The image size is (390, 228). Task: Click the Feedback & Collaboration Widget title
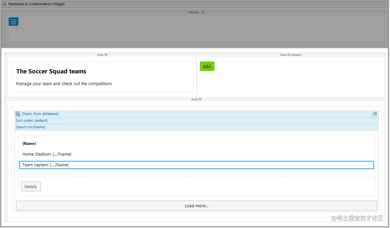click(36, 4)
